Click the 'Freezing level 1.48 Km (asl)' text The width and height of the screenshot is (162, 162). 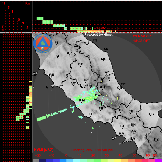point(93,150)
